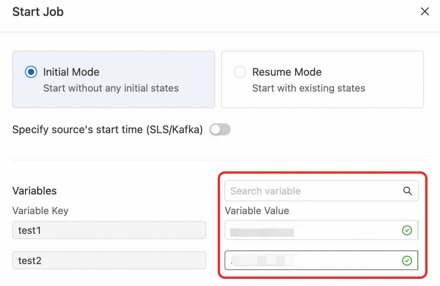Screen dimensions: 440x286
Task: Click "Start with existing states" description
Action: pos(309,89)
